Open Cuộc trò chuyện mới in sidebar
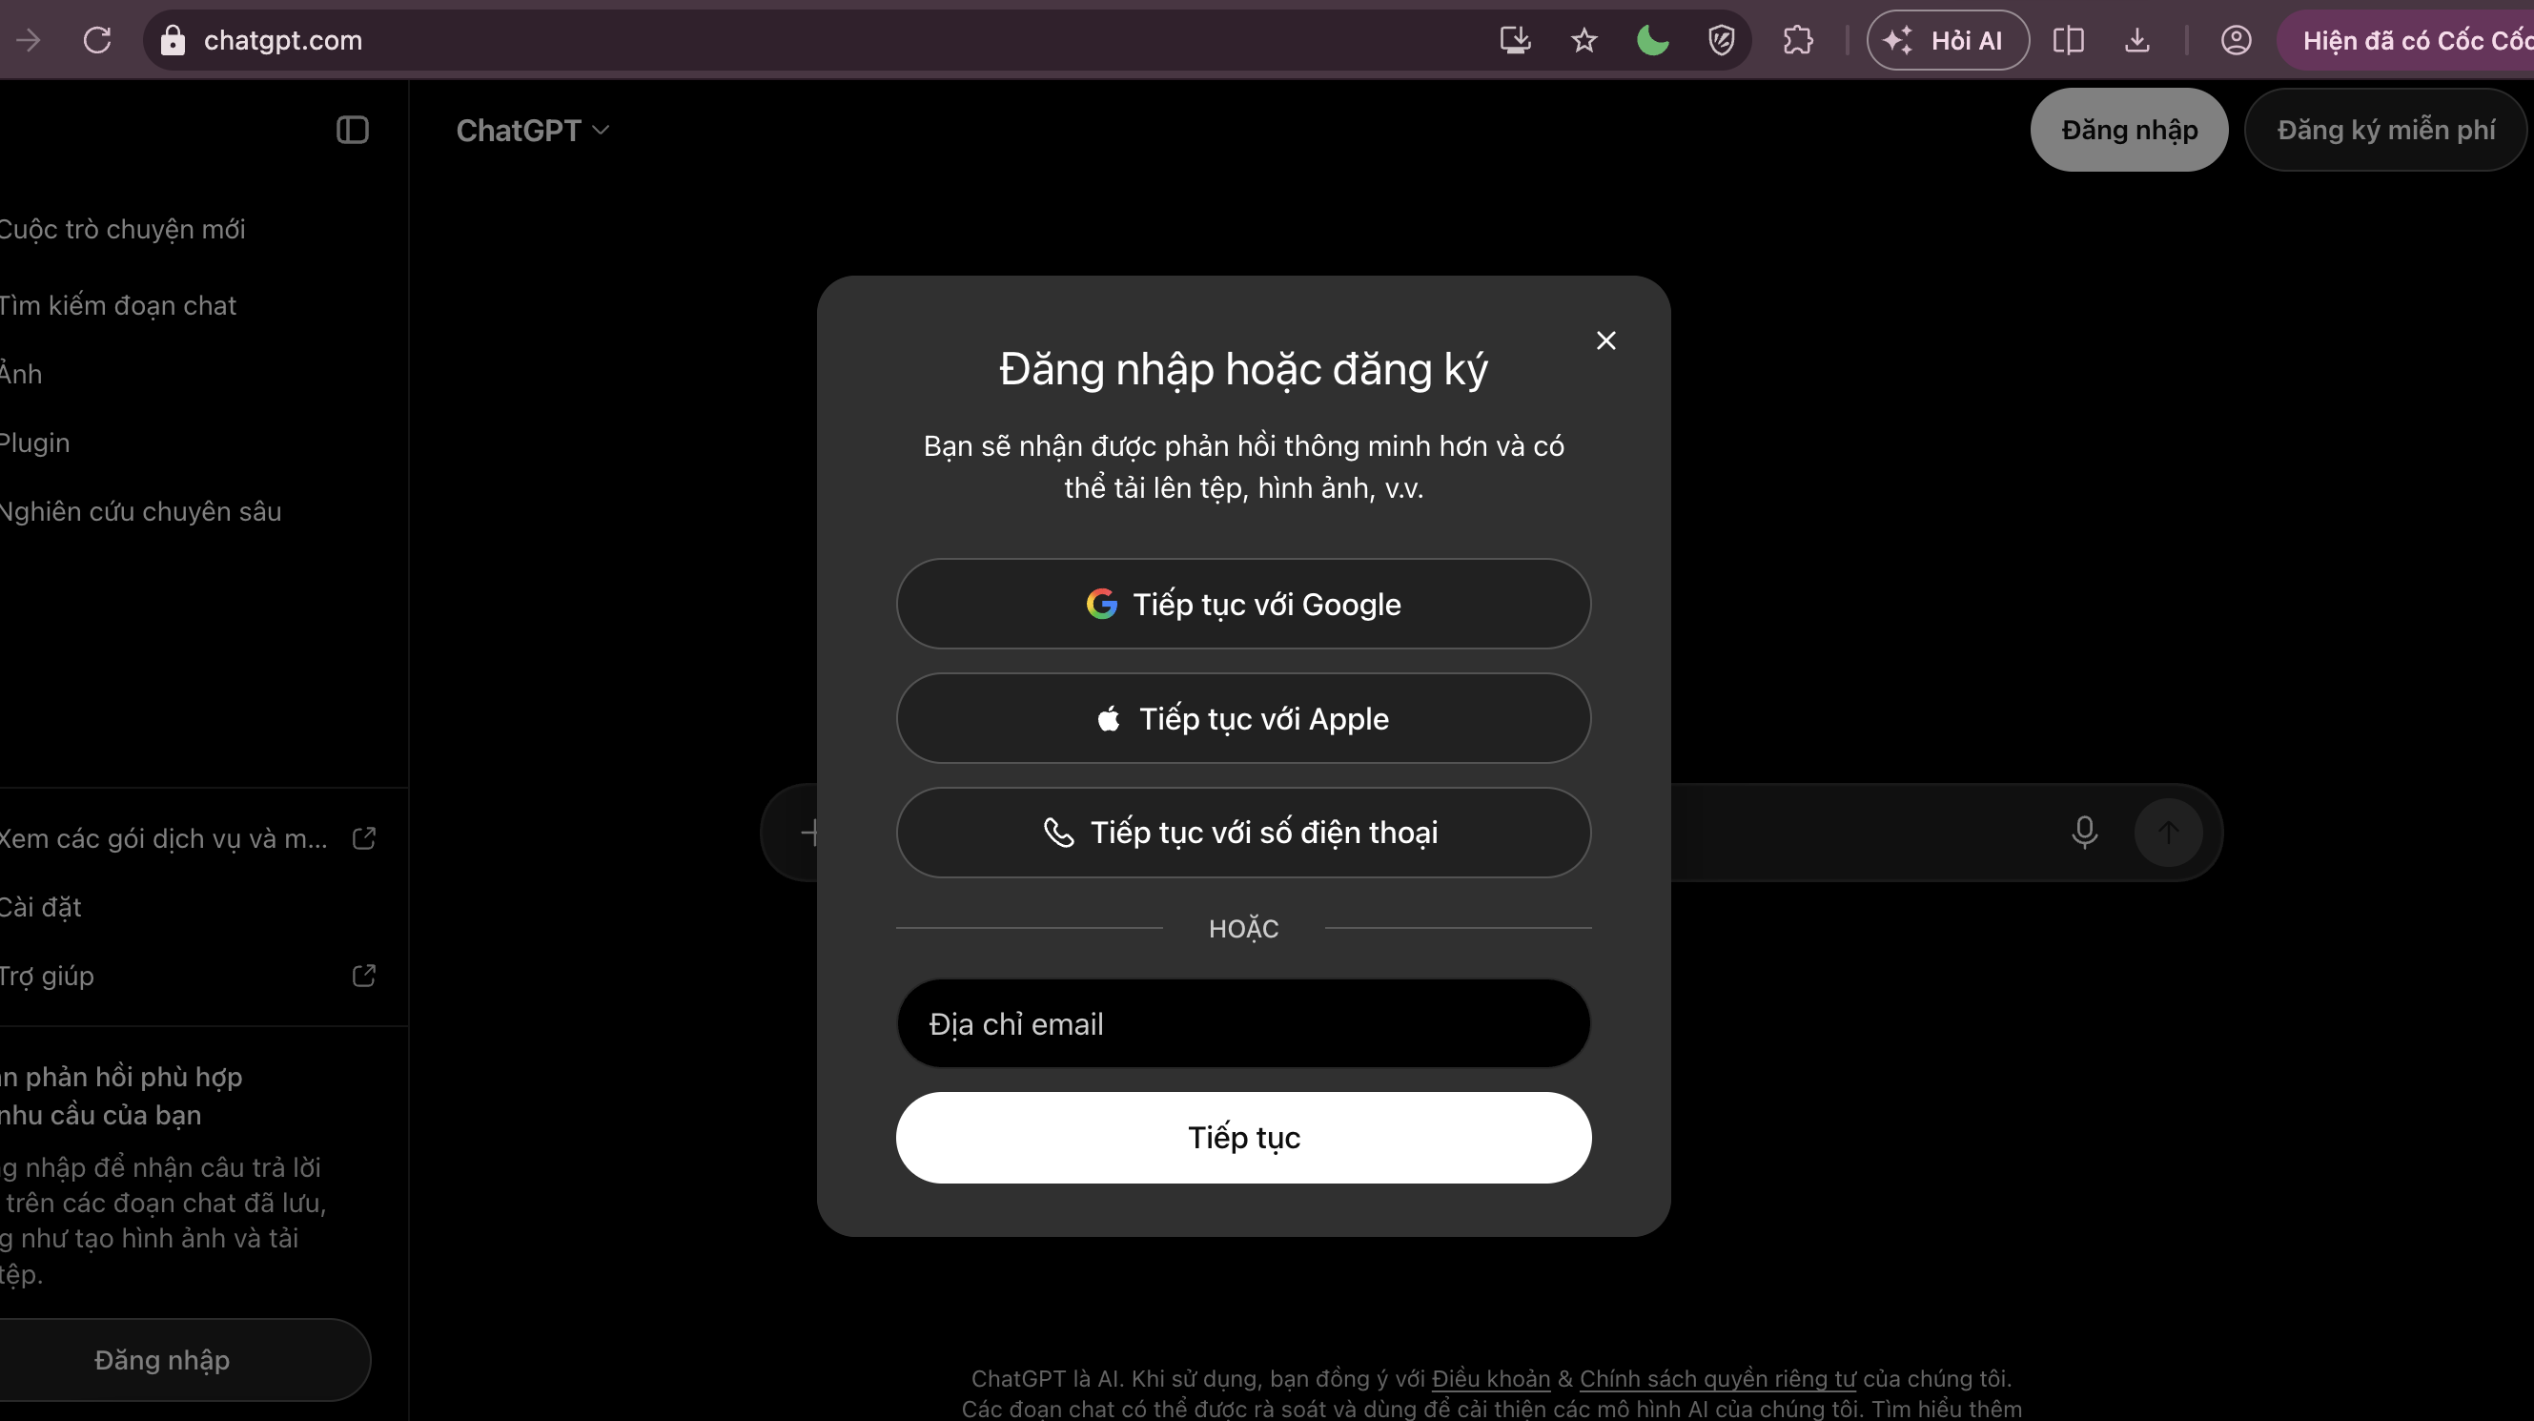The height and width of the screenshot is (1421, 2534). pyautogui.click(x=123, y=229)
